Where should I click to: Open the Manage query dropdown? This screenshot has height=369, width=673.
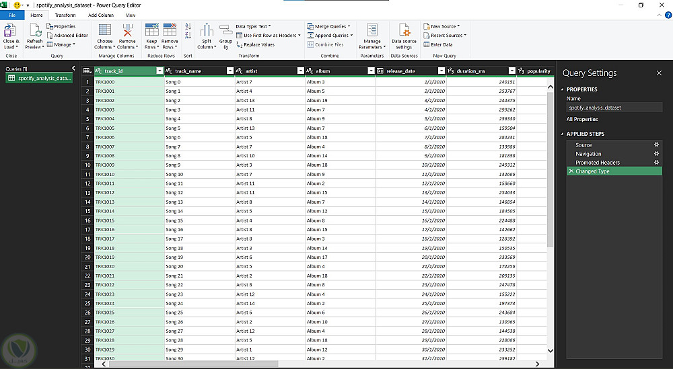click(x=61, y=44)
